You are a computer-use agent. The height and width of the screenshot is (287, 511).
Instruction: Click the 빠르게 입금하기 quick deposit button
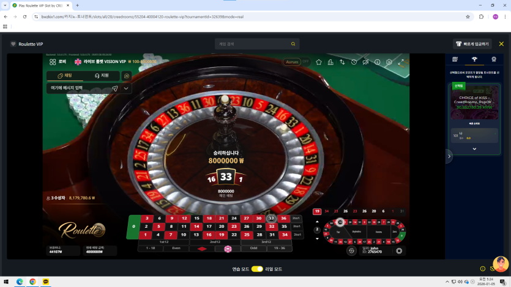(x=472, y=44)
